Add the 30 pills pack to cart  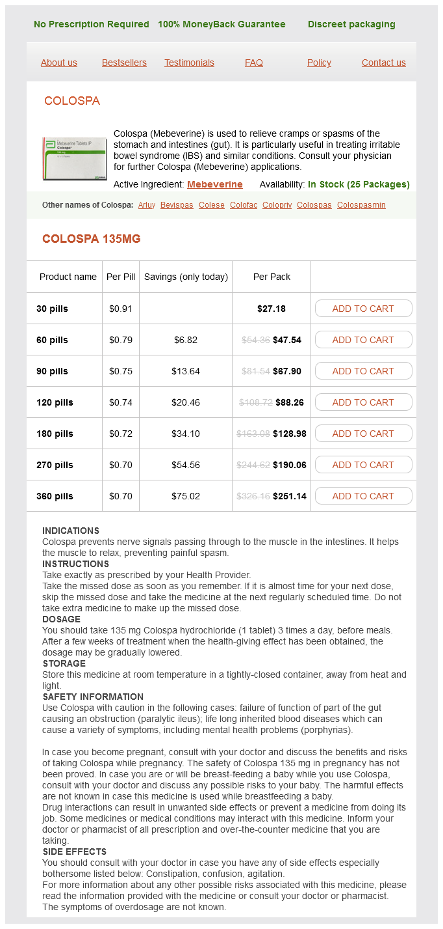[x=363, y=309]
